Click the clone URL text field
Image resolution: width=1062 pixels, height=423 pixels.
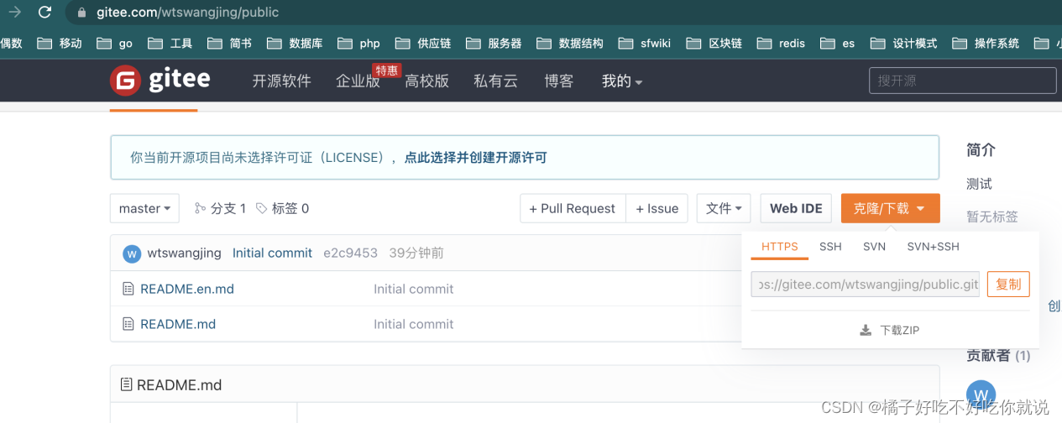click(x=865, y=285)
